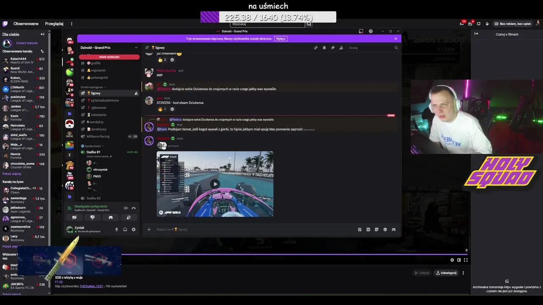Image resolution: width=543 pixels, height=305 pixels.
Task: Open noise suppression icon beside disconnect
Action: coord(126,208)
